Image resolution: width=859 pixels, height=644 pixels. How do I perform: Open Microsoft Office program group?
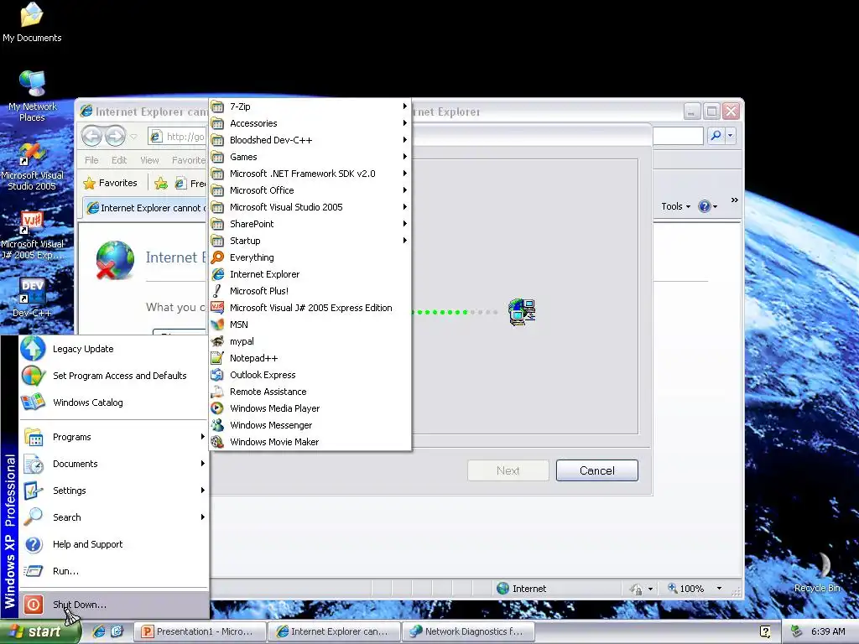pos(310,190)
